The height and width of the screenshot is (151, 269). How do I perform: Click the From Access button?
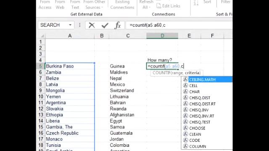click(x=45, y=5)
